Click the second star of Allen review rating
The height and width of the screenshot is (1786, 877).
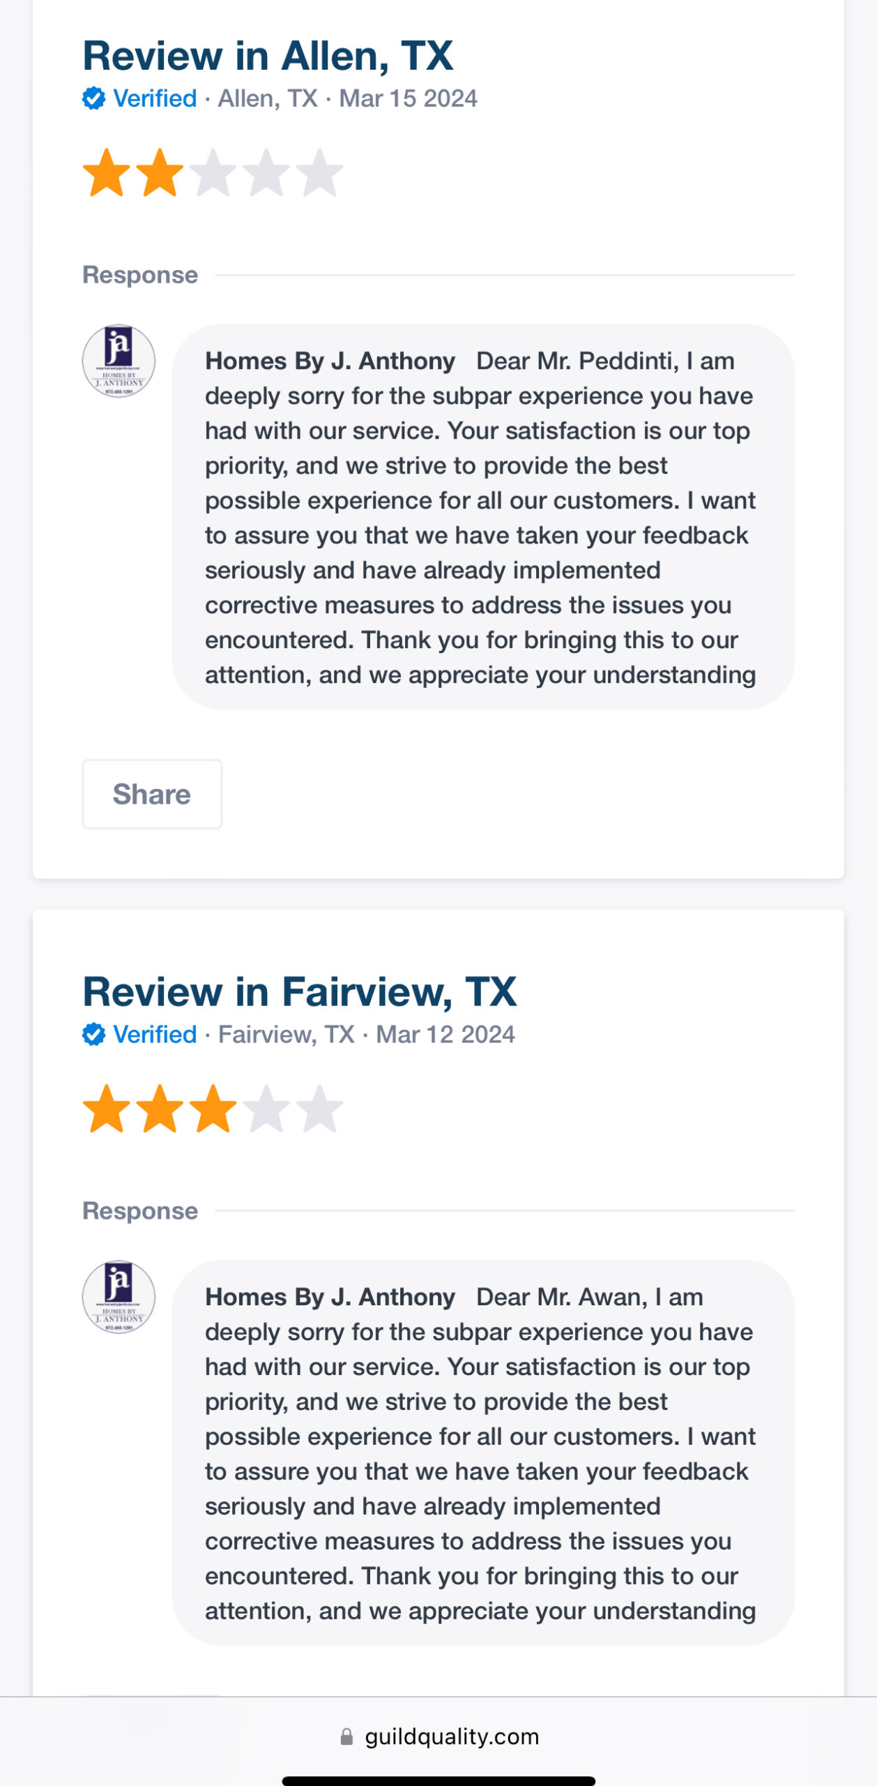click(x=160, y=172)
